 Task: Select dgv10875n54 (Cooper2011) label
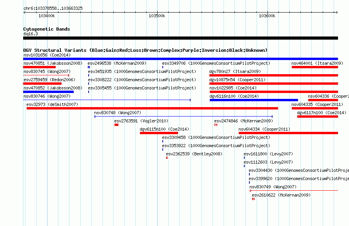point(238,80)
